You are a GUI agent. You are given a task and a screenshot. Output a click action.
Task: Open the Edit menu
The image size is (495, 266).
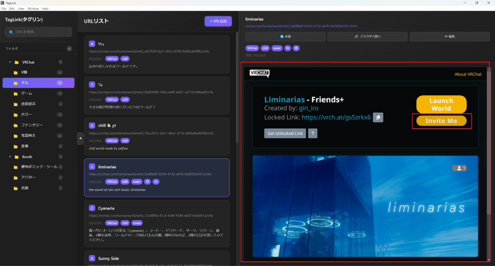[12, 9]
